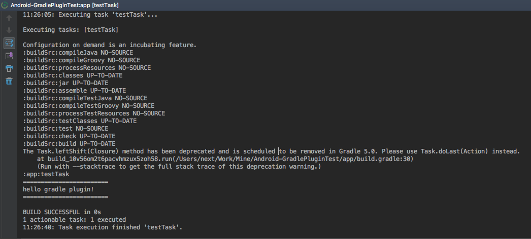Click ":buildSrc:compileTestGroovy NO-SOURCE" line
Image resolution: width=531 pixels, height=239 pixels.
pos(88,106)
